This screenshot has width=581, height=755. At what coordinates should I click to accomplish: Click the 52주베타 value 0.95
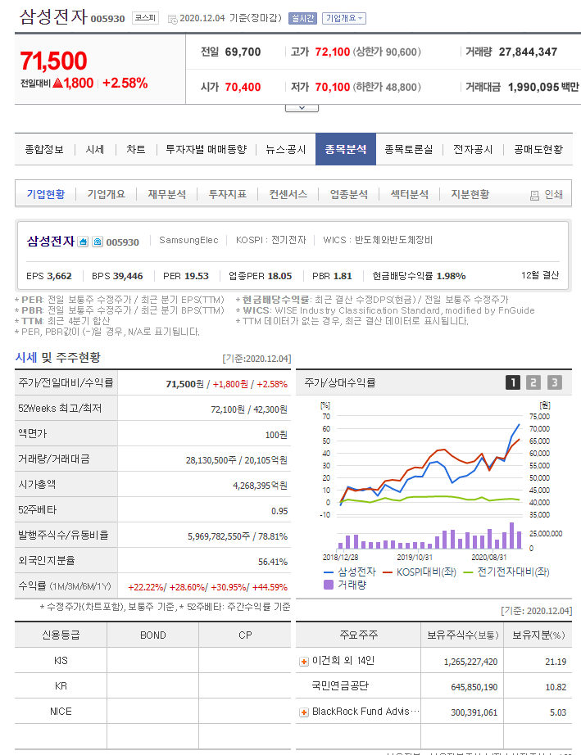[279, 511]
